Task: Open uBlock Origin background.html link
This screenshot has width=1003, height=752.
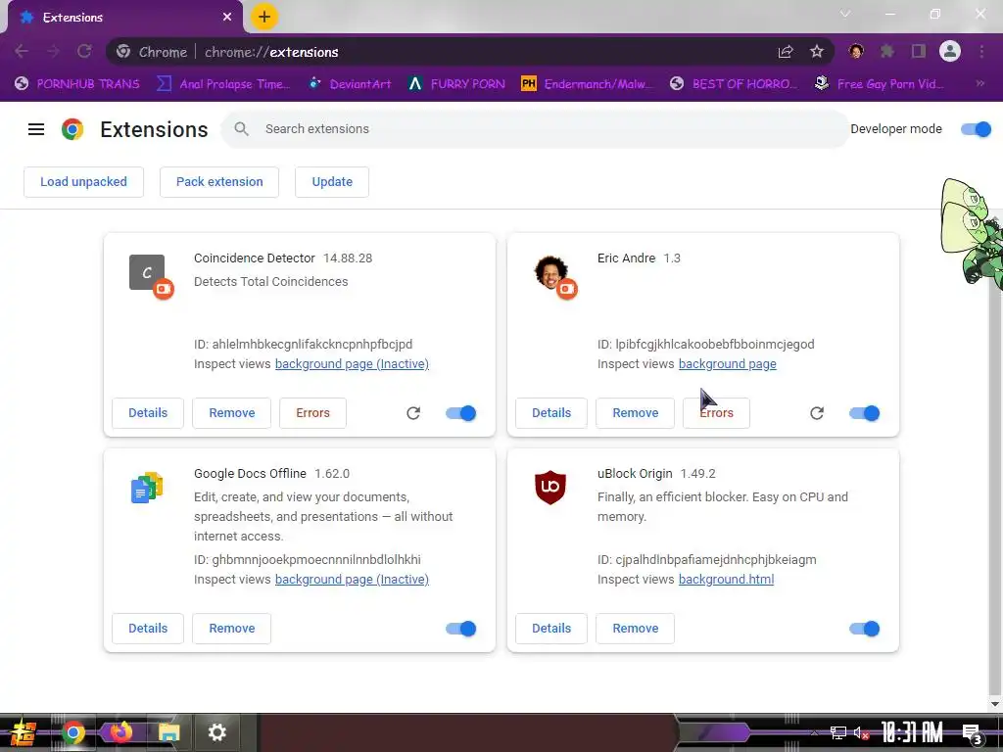Action: [726, 580]
